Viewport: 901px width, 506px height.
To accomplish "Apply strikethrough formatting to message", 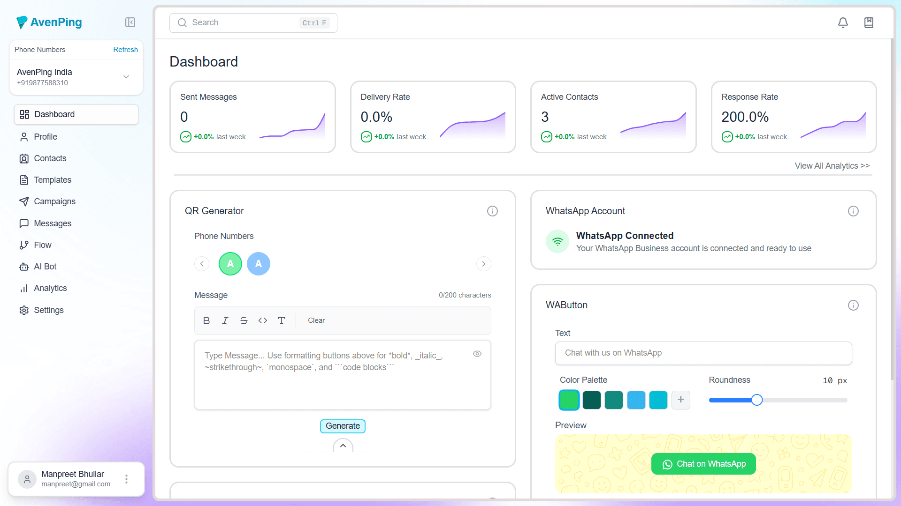I will 244,320.
